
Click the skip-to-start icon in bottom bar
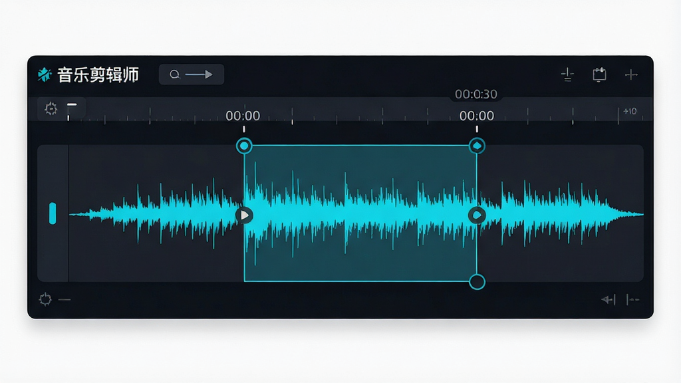(x=609, y=300)
